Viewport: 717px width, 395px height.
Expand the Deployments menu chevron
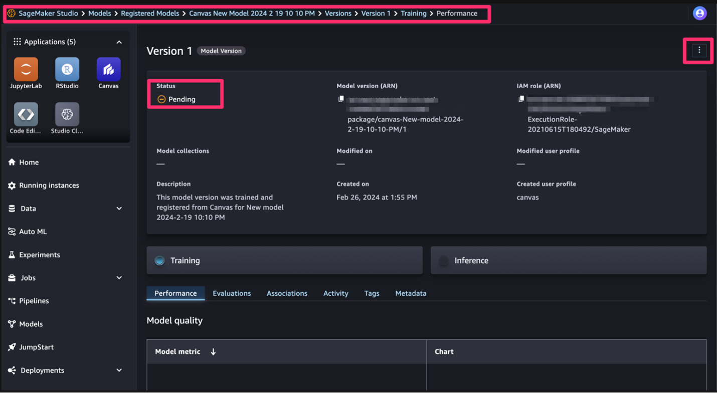pos(119,370)
